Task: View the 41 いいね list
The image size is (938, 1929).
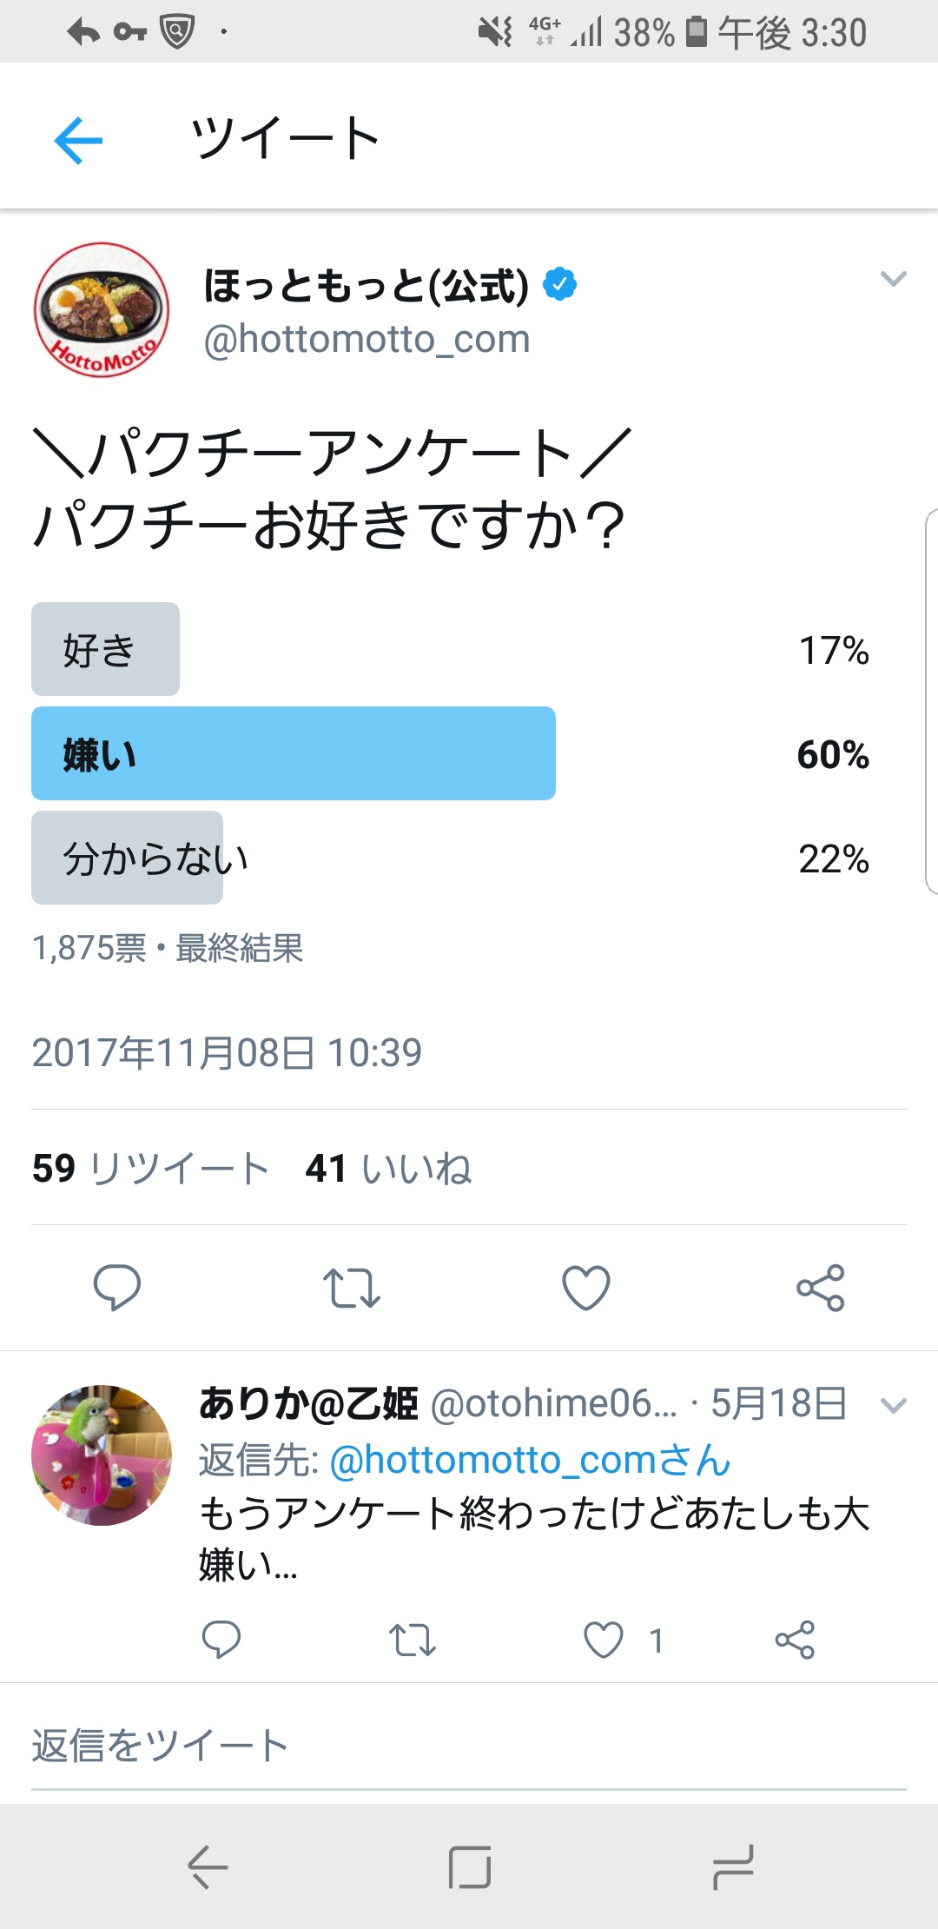Action: coord(388,1168)
